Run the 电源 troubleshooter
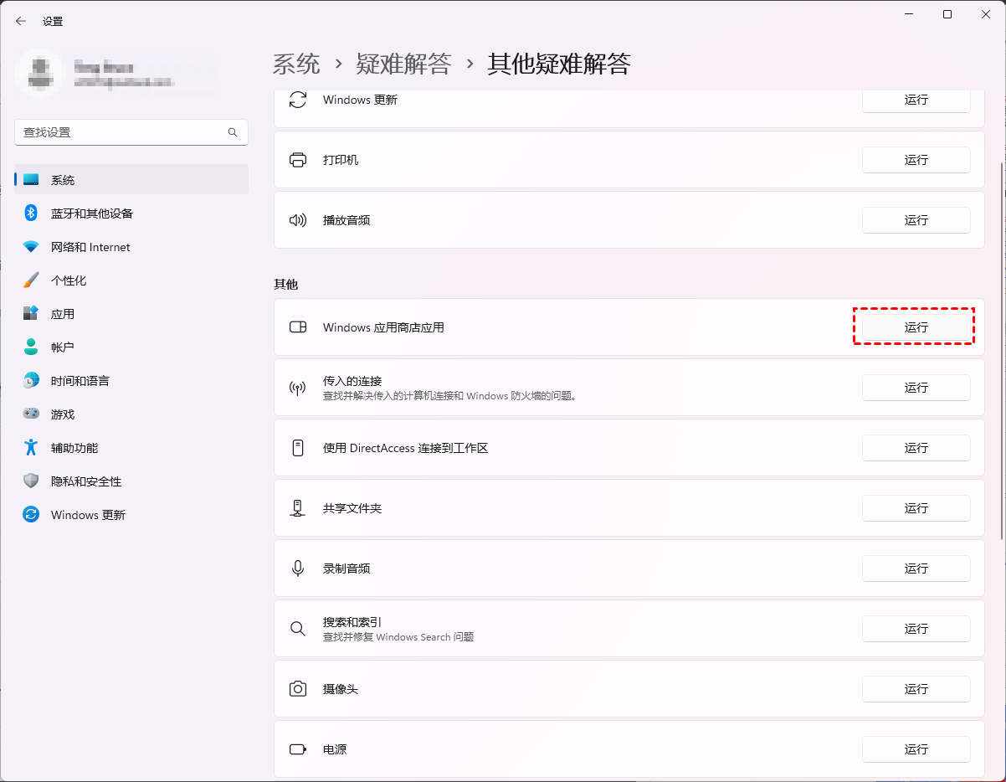Image resolution: width=1006 pixels, height=782 pixels. click(916, 749)
